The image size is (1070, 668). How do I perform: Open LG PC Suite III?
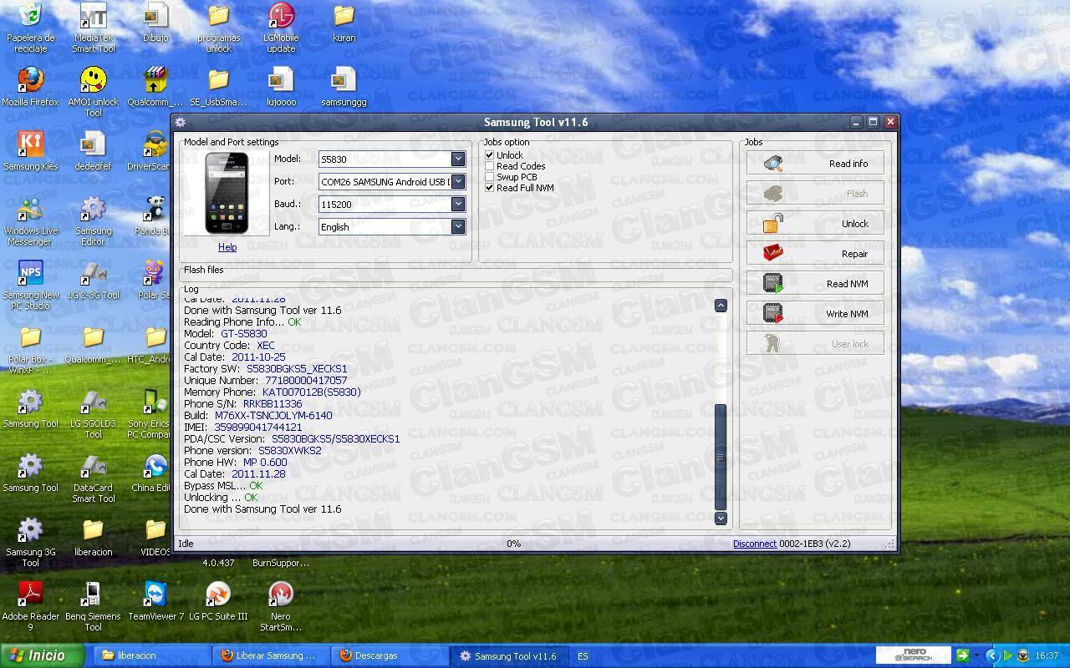tap(218, 600)
